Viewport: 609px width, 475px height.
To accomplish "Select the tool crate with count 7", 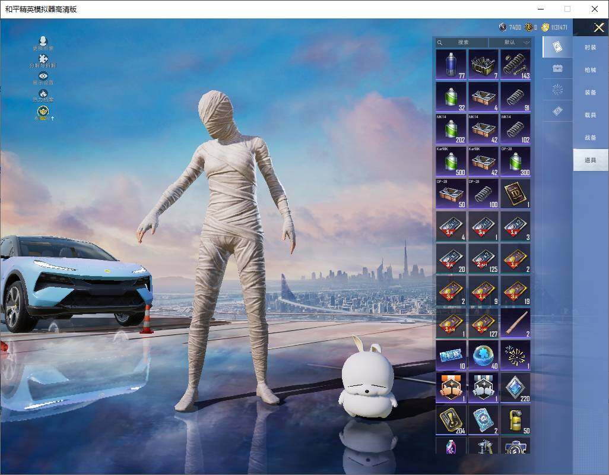I will [x=483, y=65].
